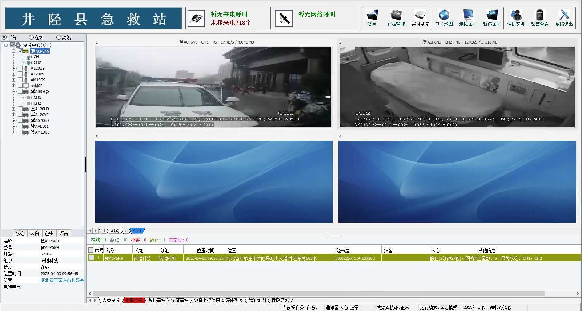
Task: Collapse the 监控中心 tree node
Action: tap(6, 45)
